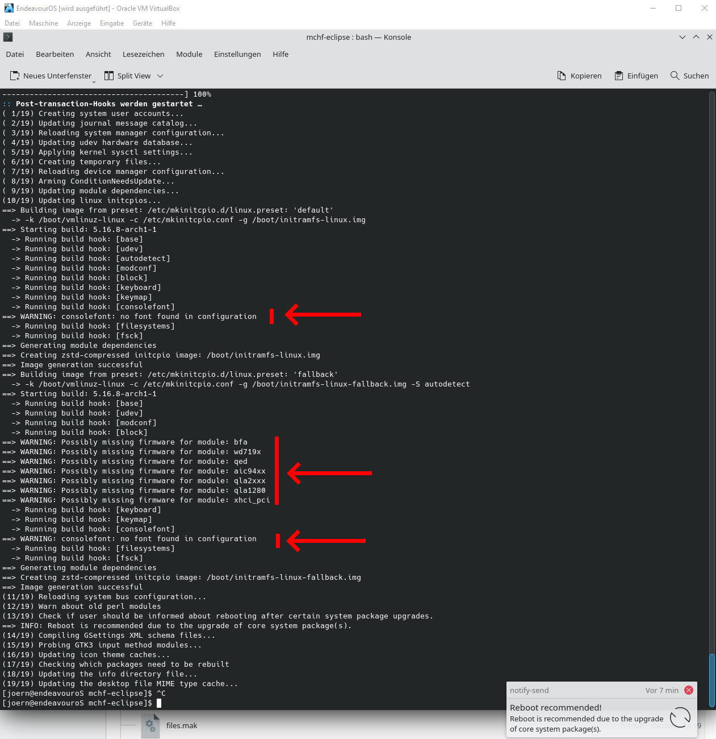Screen dimensions: 716x739
Task: Open the Einstellungen menu
Action: pyautogui.click(x=237, y=55)
